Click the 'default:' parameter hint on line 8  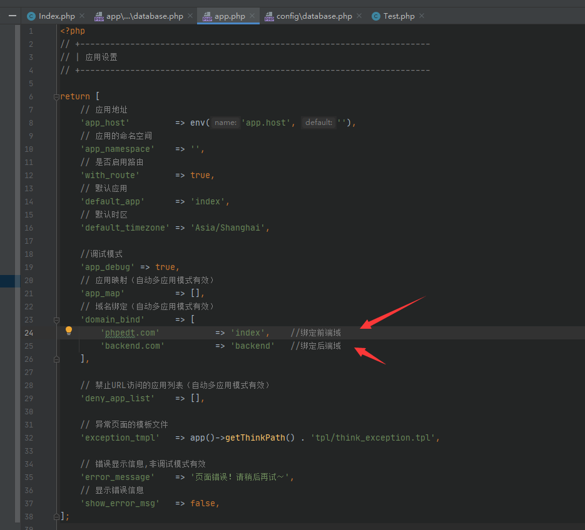318,122
